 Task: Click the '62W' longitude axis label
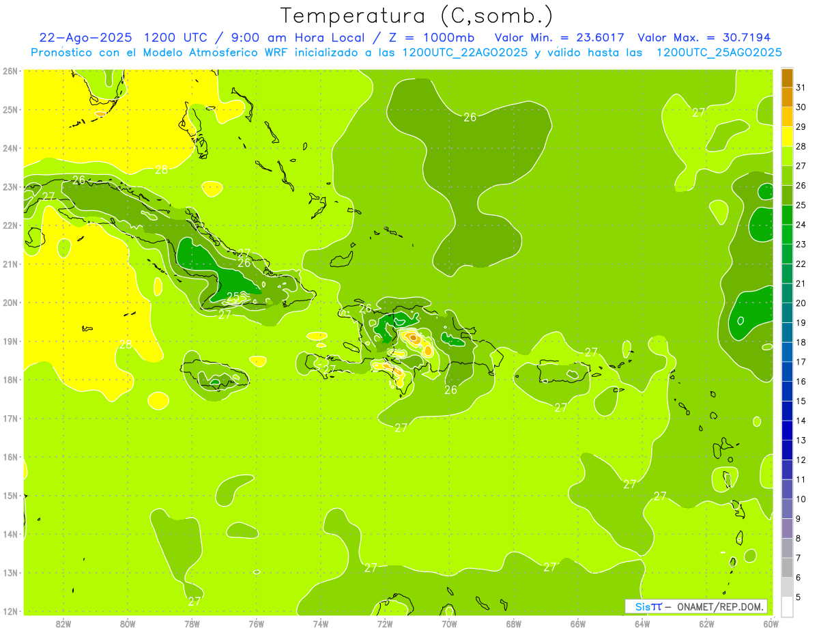click(706, 623)
